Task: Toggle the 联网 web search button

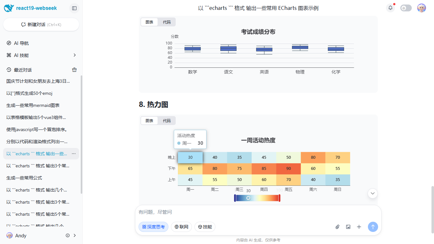Action: tap(181, 227)
